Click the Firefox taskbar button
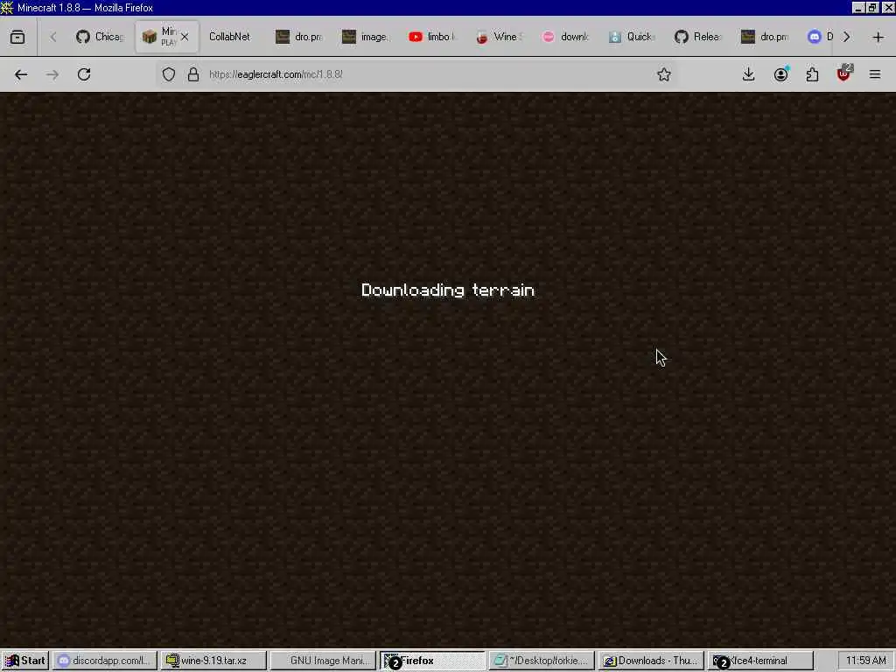 click(432, 661)
